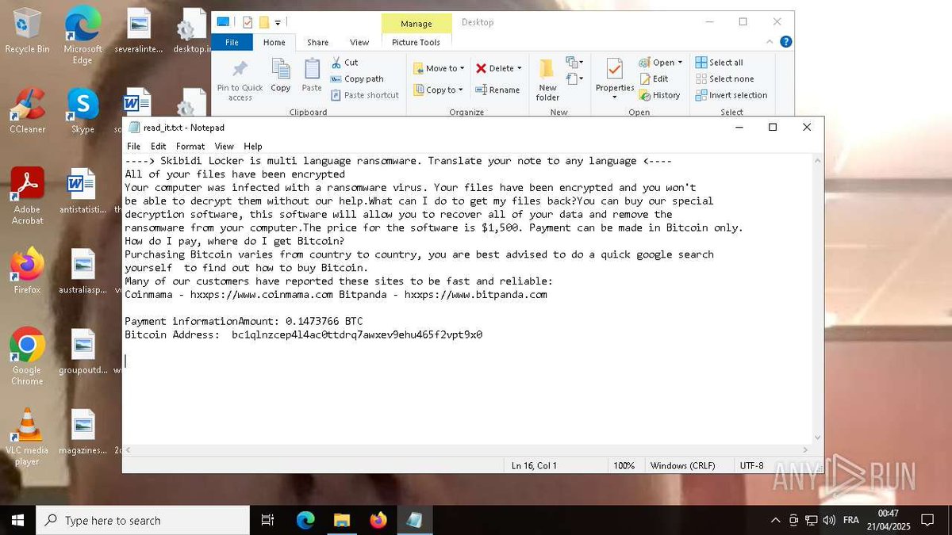Select Cut in Explorer clipboard group
Screen dimensions: 952x535
coord(345,63)
